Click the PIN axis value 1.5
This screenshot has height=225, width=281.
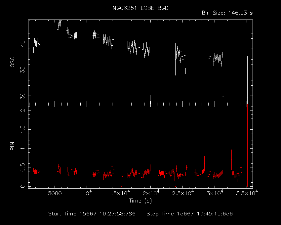[x=22, y=129]
